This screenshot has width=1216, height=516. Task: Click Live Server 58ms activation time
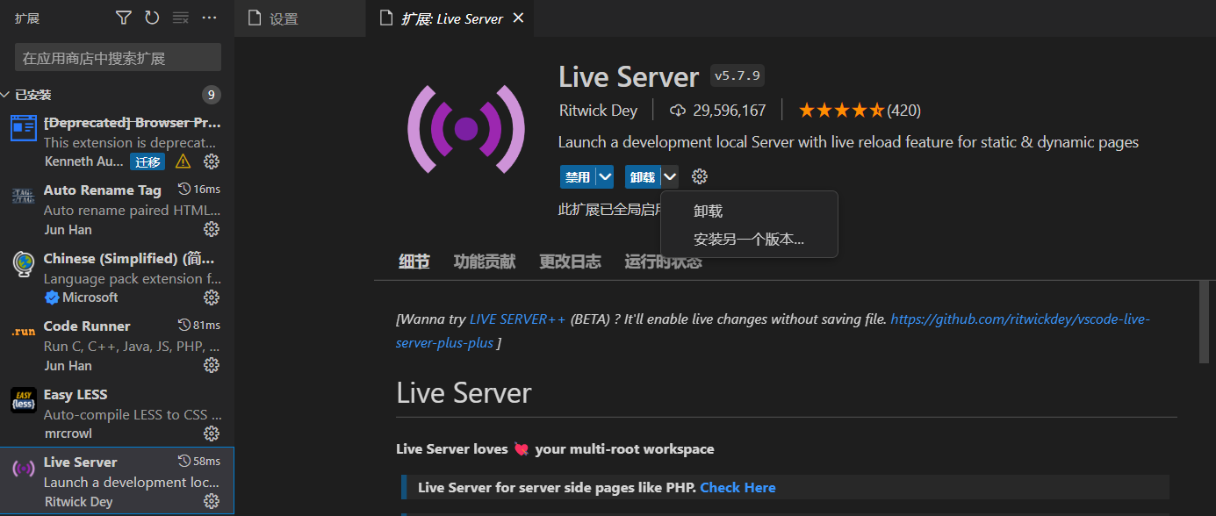pos(199,462)
